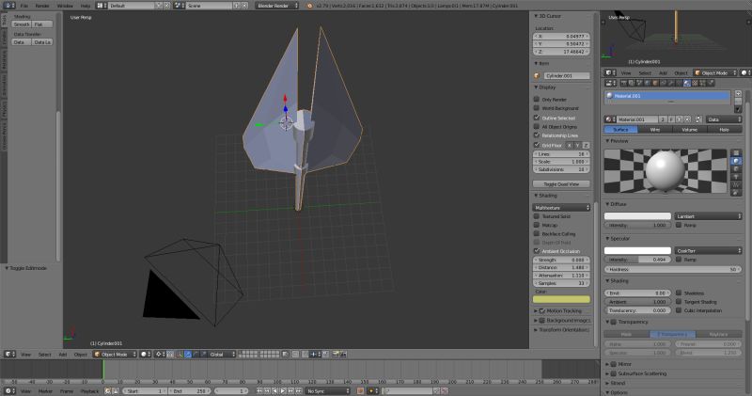Image resolution: width=752 pixels, height=396 pixels.
Task: Enable Shadeless material checkbox
Action: click(x=679, y=293)
